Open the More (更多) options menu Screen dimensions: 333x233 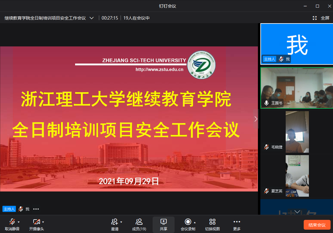pyautogui.click(x=237, y=224)
